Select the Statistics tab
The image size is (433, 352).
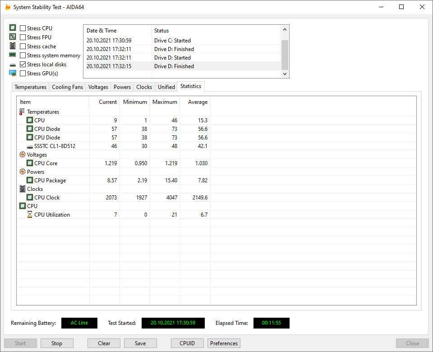(191, 86)
